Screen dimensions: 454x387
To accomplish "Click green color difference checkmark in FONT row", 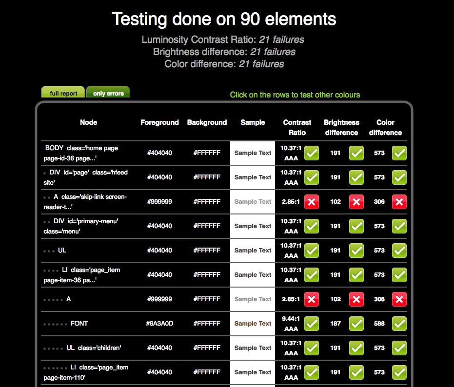I will [x=399, y=324].
